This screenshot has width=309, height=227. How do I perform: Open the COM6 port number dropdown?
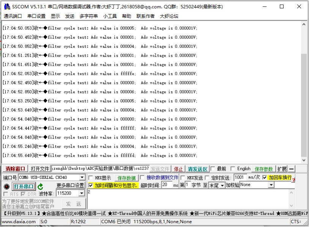point(83,177)
